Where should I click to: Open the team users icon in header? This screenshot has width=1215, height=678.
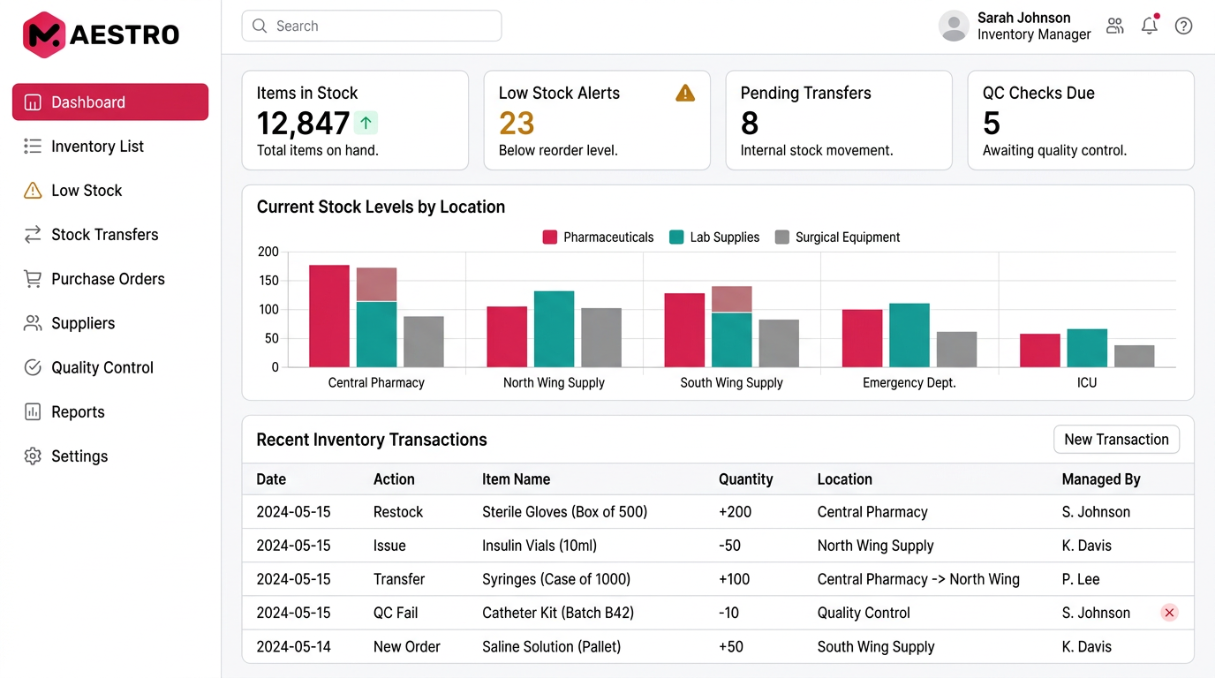click(1115, 26)
